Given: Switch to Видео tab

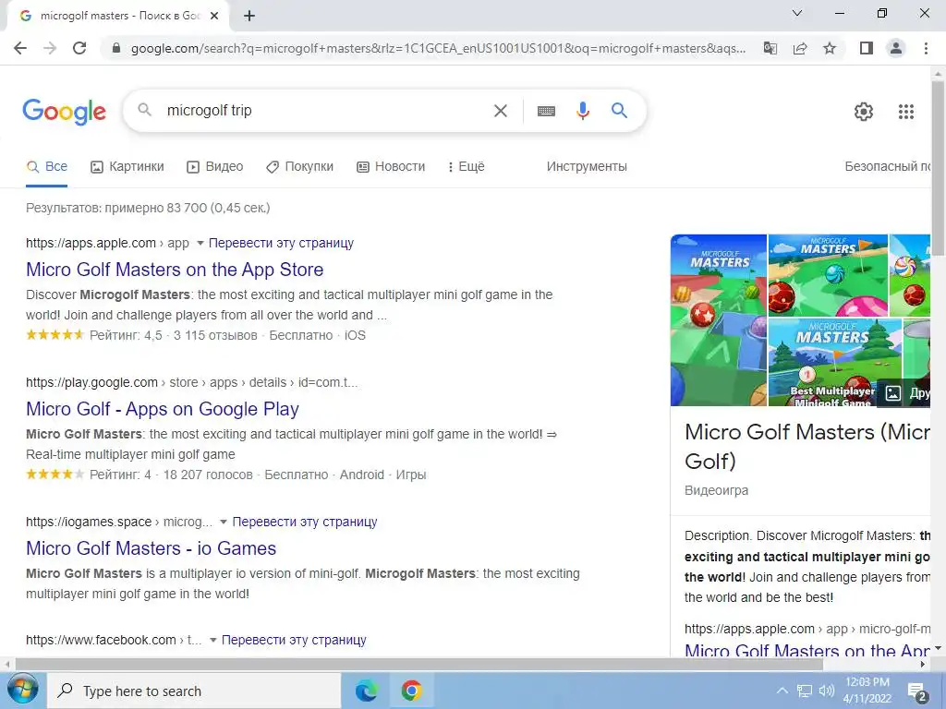Looking at the screenshot, I should click(x=214, y=166).
